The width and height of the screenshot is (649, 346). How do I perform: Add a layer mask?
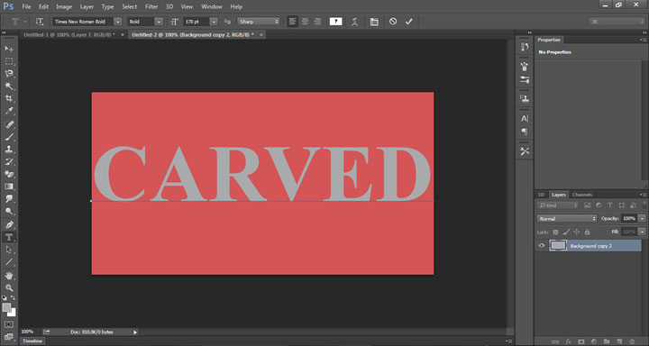[581, 341]
